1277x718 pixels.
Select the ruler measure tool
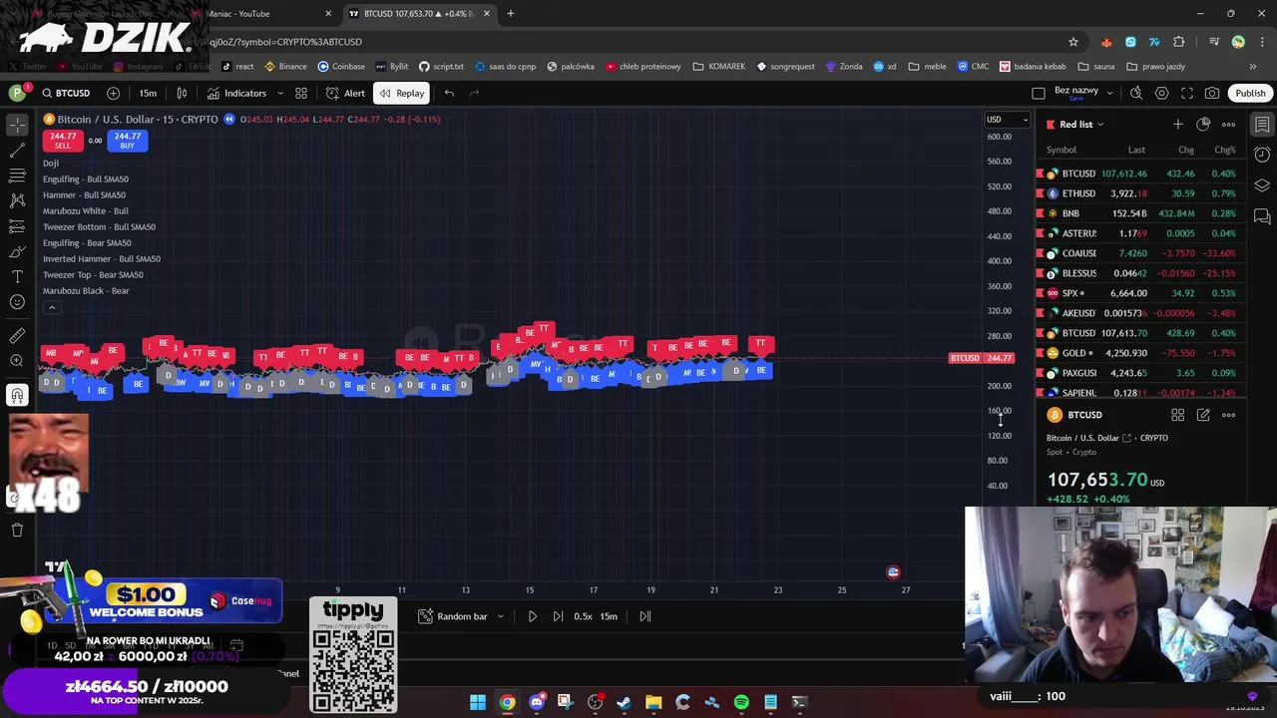tap(17, 336)
